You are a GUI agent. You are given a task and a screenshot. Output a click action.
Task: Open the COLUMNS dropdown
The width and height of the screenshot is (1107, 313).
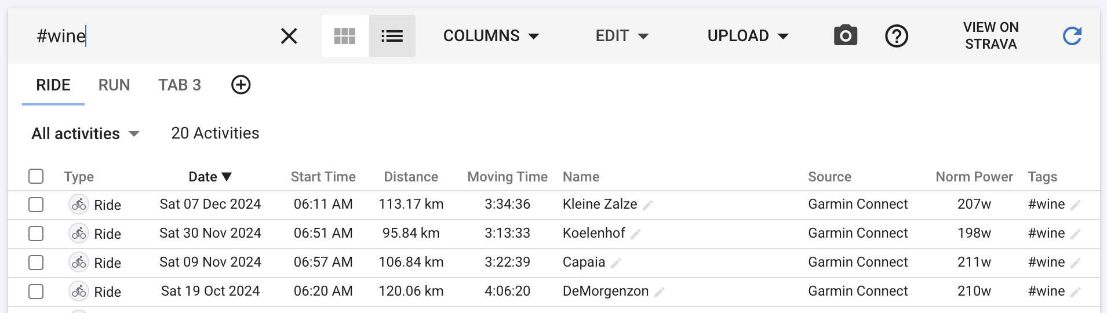[x=491, y=36]
